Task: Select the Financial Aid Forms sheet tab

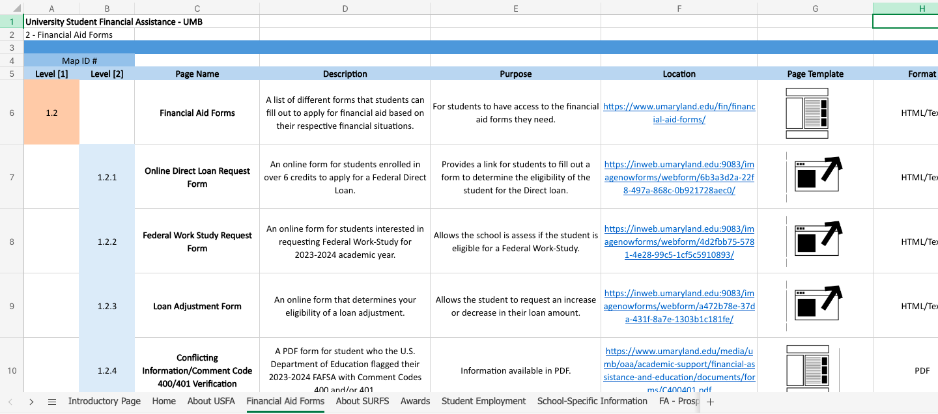Action: (285, 401)
